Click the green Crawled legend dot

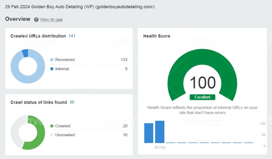(52, 126)
